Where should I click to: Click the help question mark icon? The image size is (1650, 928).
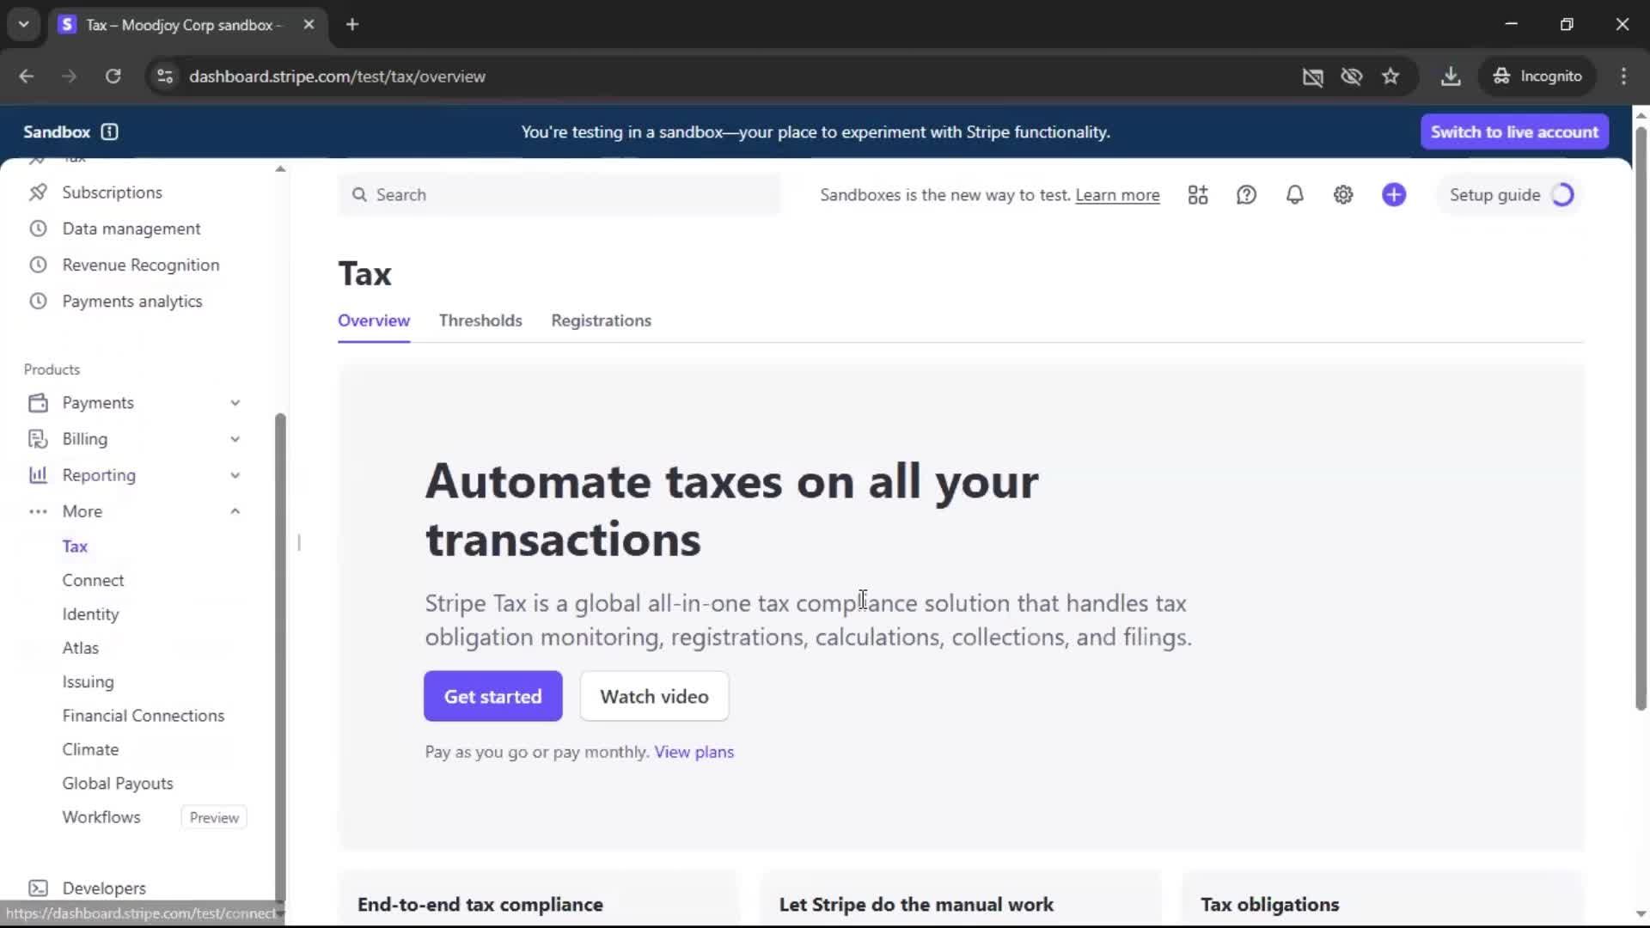[x=1246, y=195]
